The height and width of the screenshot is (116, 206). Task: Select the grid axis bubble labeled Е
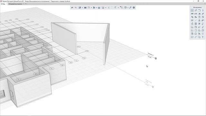tap(51, 69)
